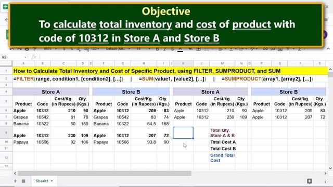Click the horizontal scrollbar thumb
The height and width of the screenshot is (187, 333).
click(x=105, y=173)
